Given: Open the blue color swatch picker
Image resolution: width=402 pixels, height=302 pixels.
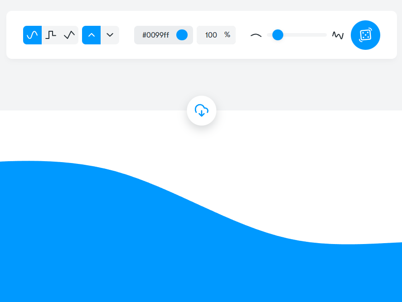Looking at the screenshot, I should pos(182,35).
